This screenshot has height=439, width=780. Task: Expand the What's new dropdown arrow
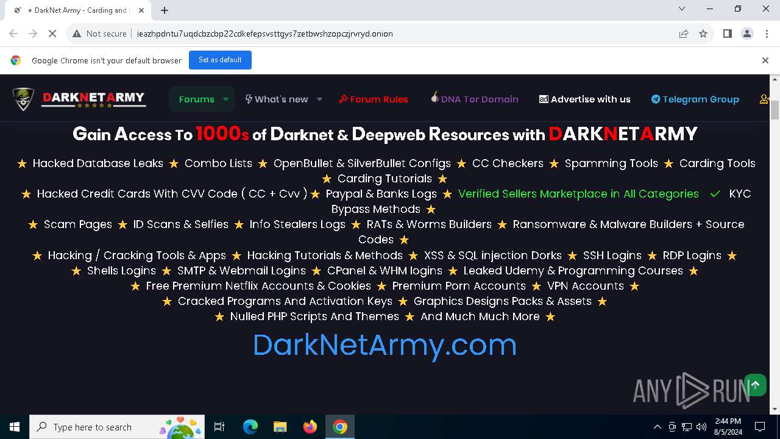point(319,99)
